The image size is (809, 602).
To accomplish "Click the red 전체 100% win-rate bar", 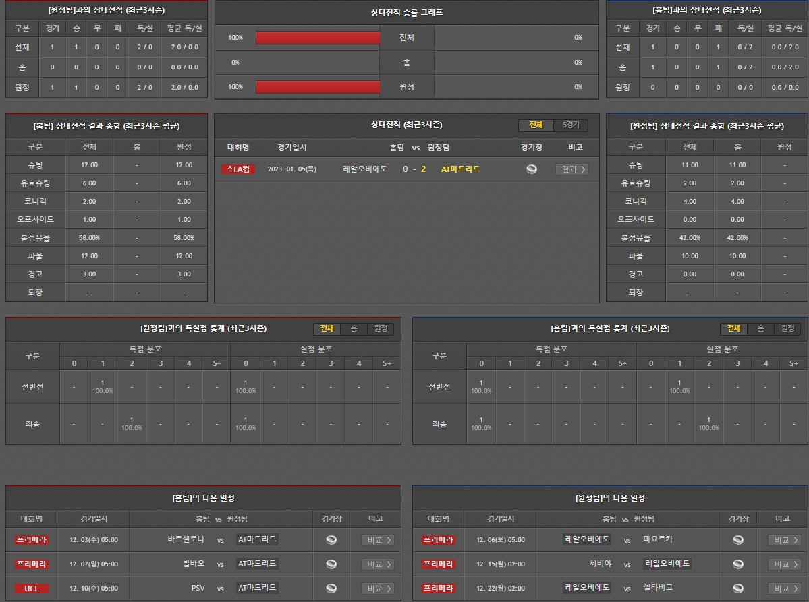I will point(318,38).
